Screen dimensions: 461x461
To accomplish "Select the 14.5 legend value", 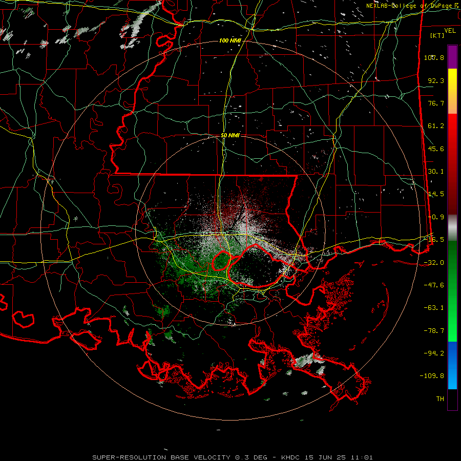I will pyautogui.click(x=436, y=194).
